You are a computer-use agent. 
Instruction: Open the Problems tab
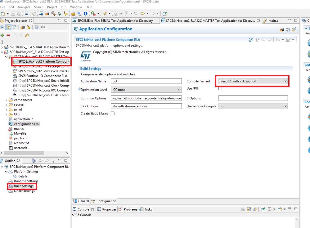coord(128,209)
